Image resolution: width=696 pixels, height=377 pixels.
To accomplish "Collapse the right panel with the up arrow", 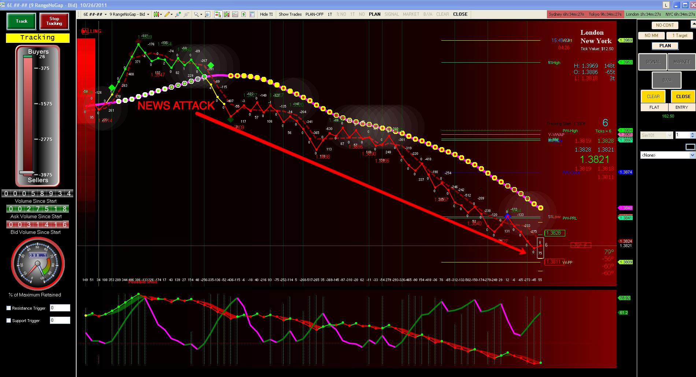I will (x=693, y=24).
